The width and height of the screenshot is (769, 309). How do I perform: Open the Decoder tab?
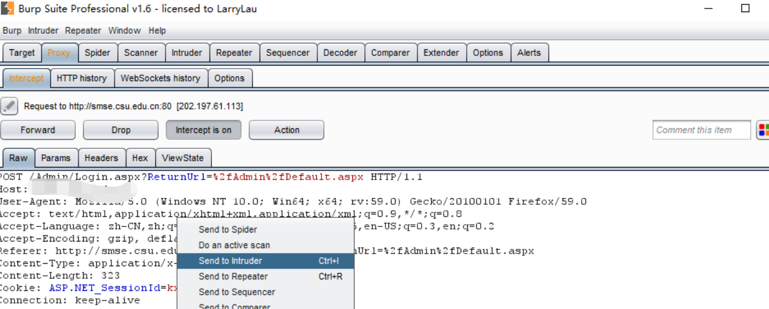pos(340,53)
